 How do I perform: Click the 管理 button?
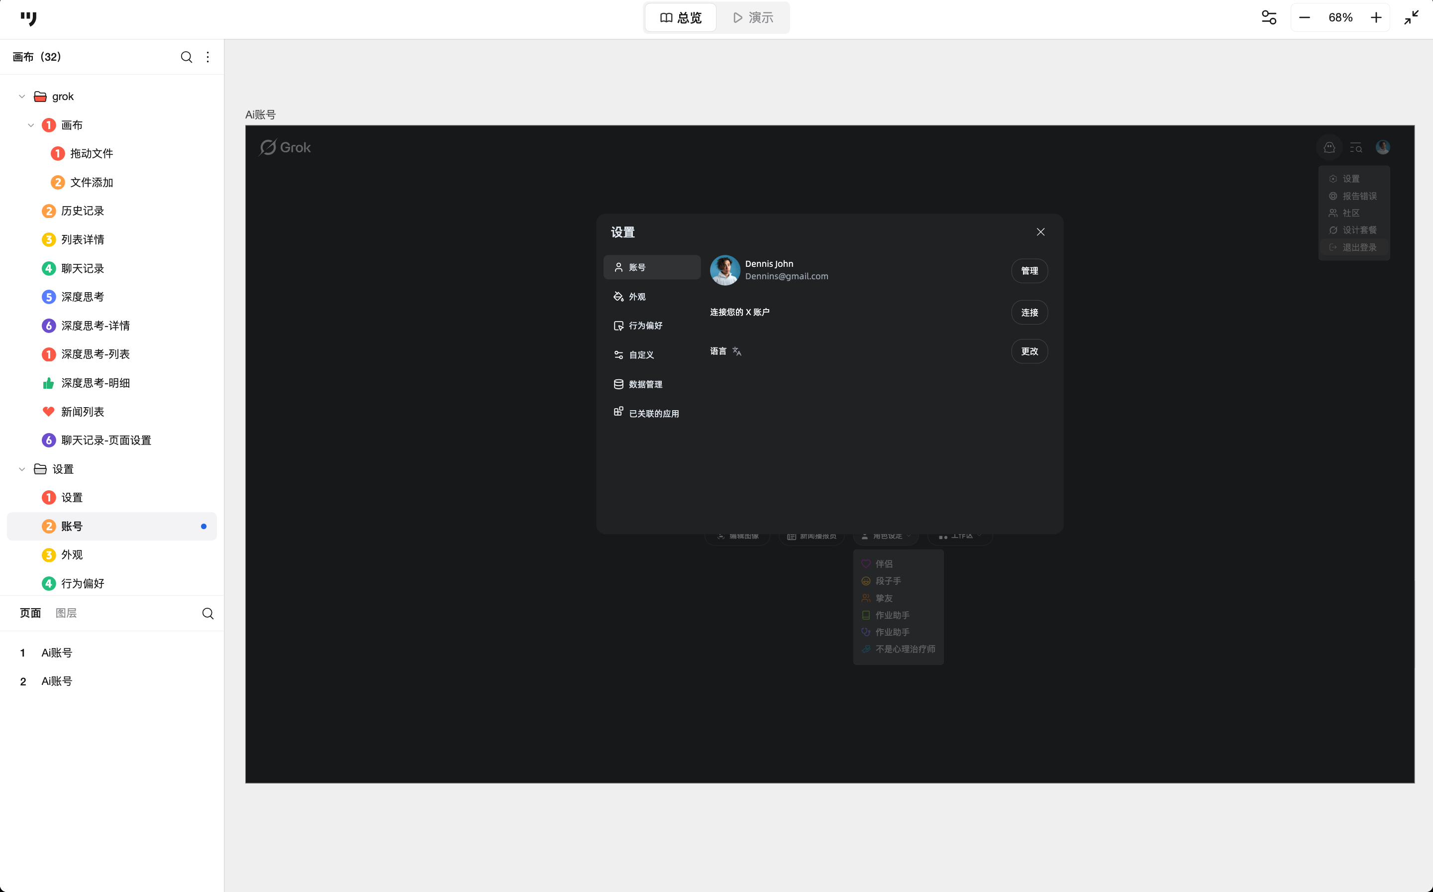coord(1029,271)
